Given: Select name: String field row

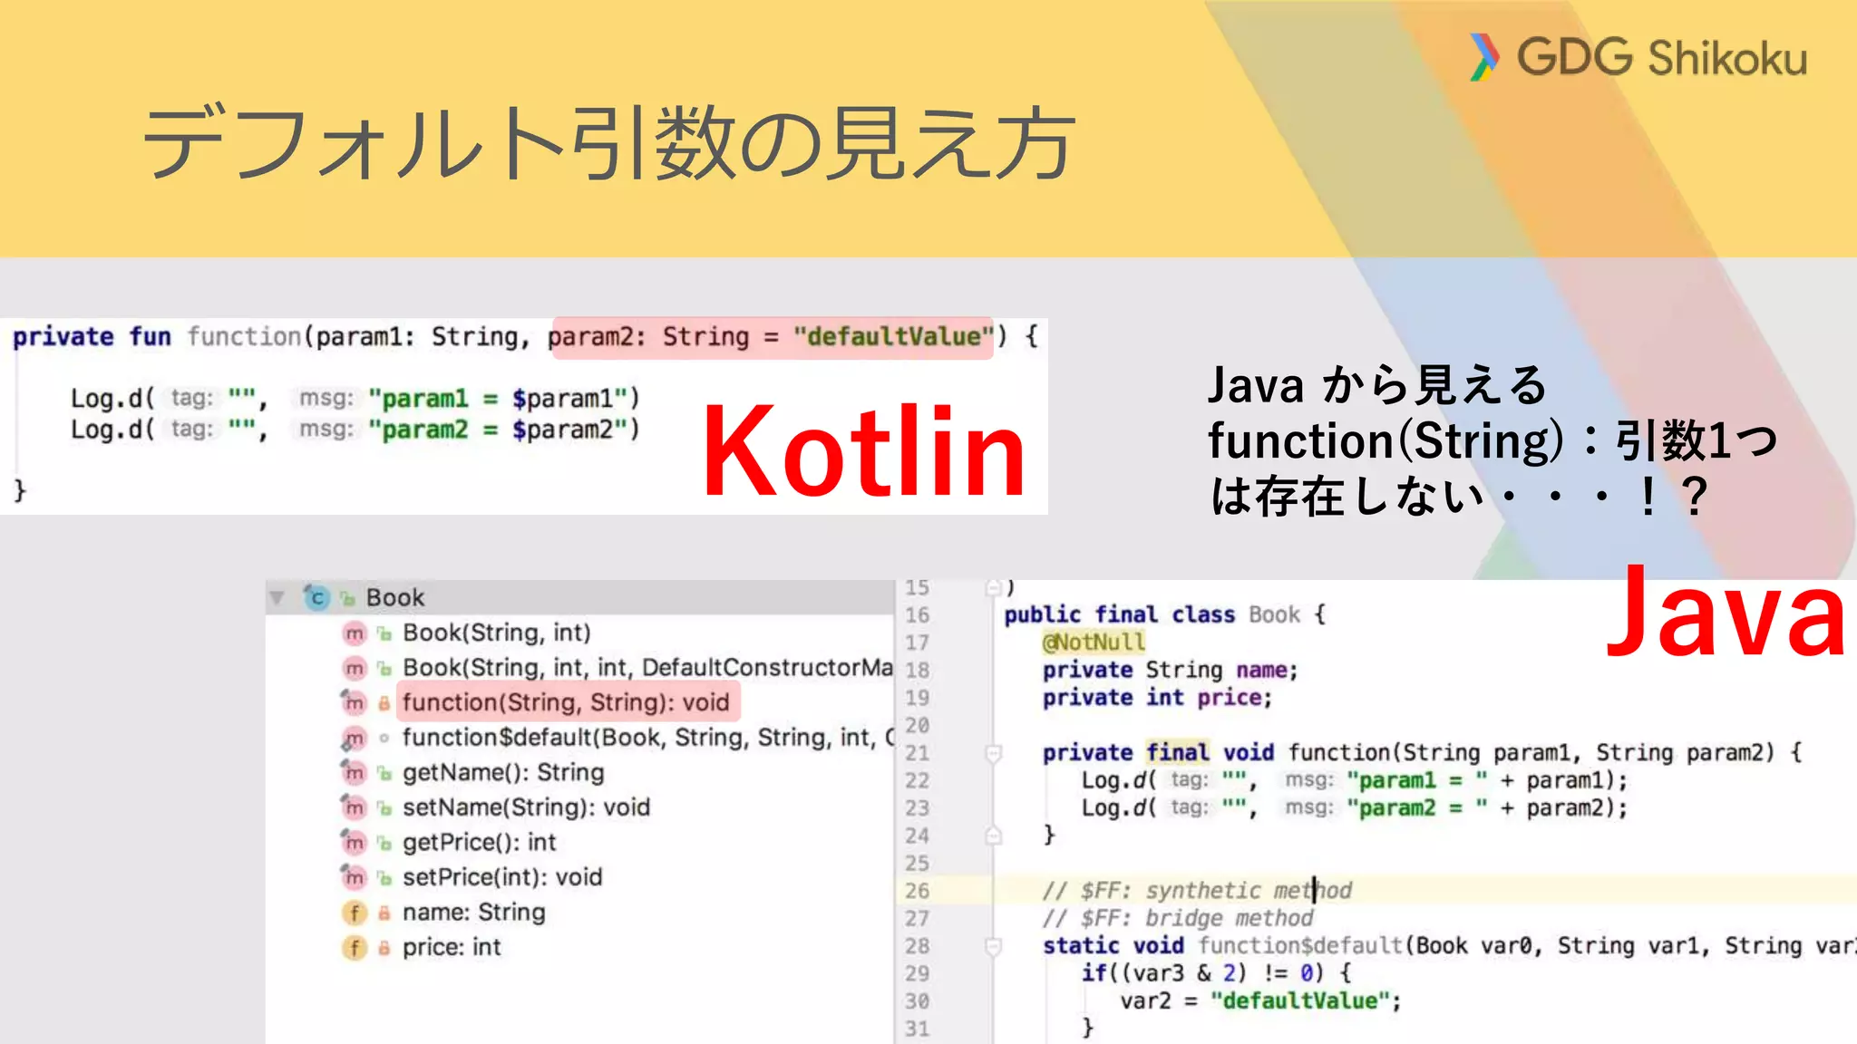Looking at the screenshot, I should (579, 912).
